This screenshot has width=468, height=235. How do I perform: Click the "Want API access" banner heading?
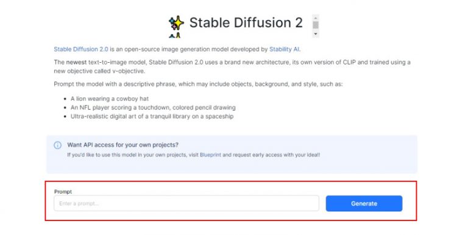point(122,145)
